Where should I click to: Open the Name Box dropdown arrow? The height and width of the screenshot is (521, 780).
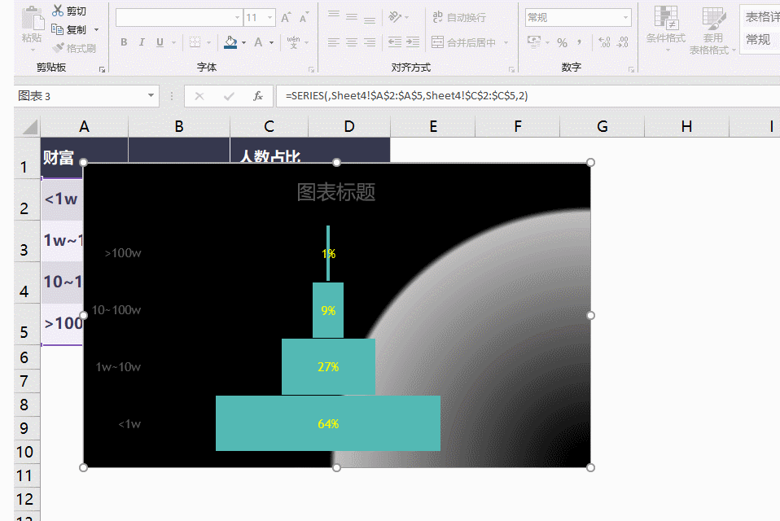click(x=151, y=95)
